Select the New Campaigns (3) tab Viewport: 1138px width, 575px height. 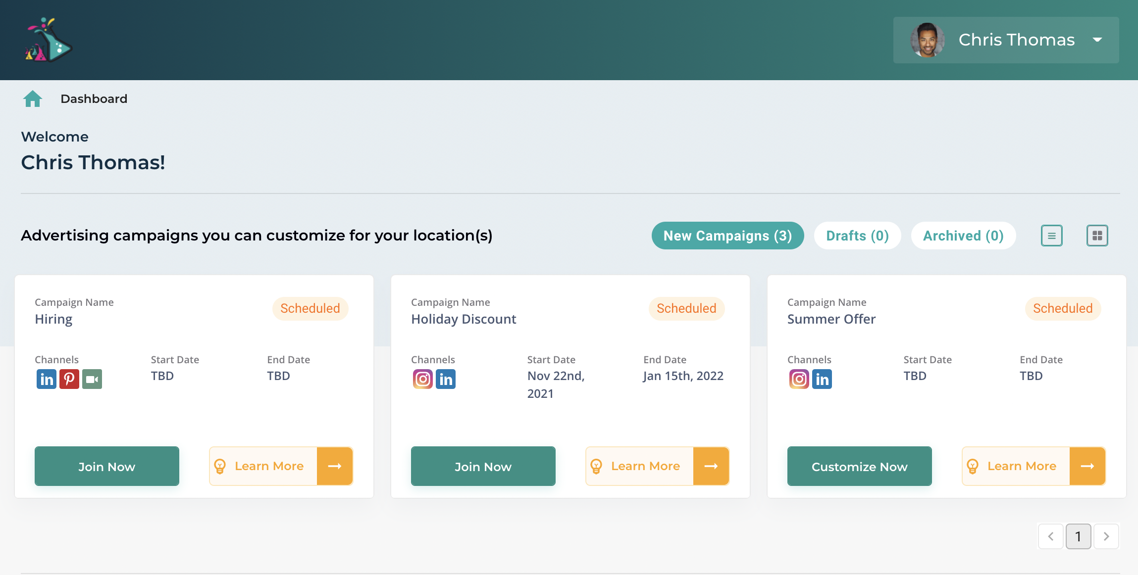(727, 236)
